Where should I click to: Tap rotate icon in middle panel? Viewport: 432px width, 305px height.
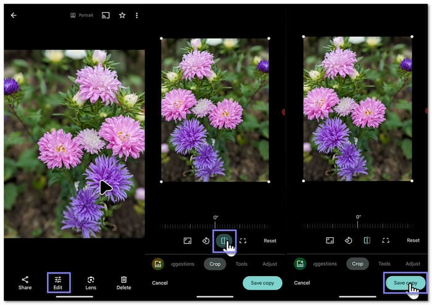[206, 241]
